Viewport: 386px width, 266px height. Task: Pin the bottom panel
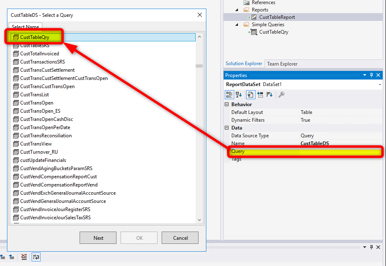(x=372, y=247)
